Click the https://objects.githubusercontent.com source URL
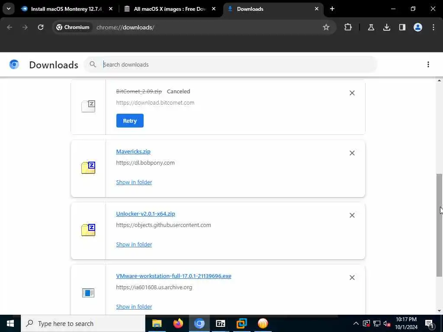 point(163,225)
